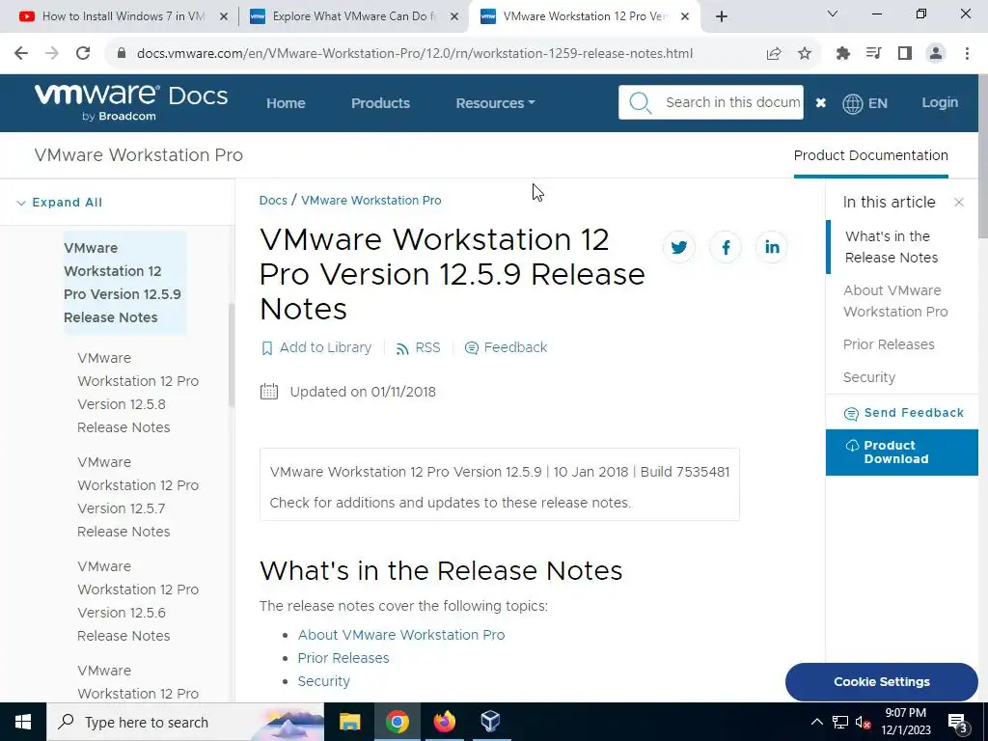Open media control icon in Chrome toolbar

873,54
